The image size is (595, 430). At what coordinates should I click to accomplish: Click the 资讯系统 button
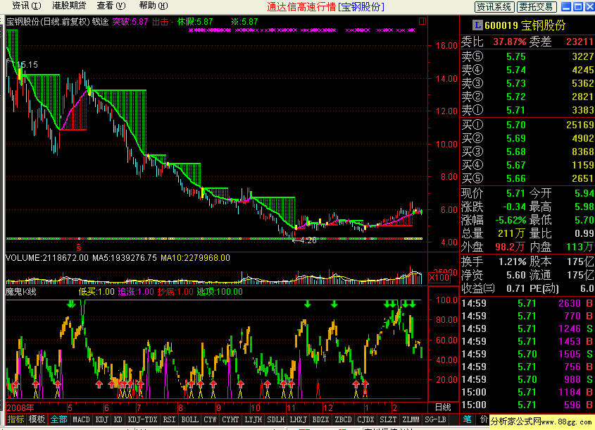(x=494, y=6)
